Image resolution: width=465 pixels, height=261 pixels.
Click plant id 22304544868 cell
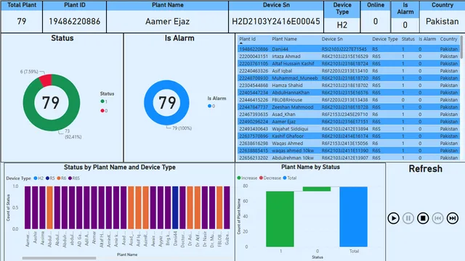[x=254, y=86]
